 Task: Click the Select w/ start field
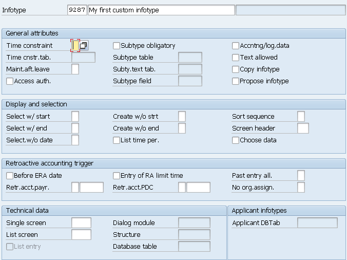(x=75, y=117)
